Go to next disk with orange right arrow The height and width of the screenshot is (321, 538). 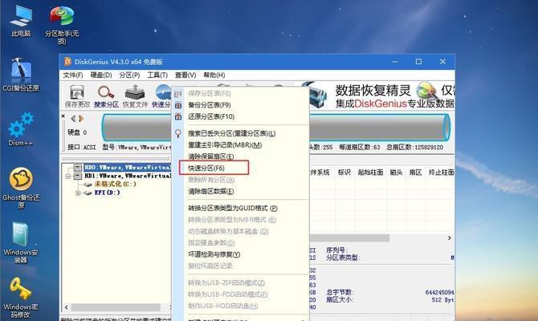tap(81, 119)
